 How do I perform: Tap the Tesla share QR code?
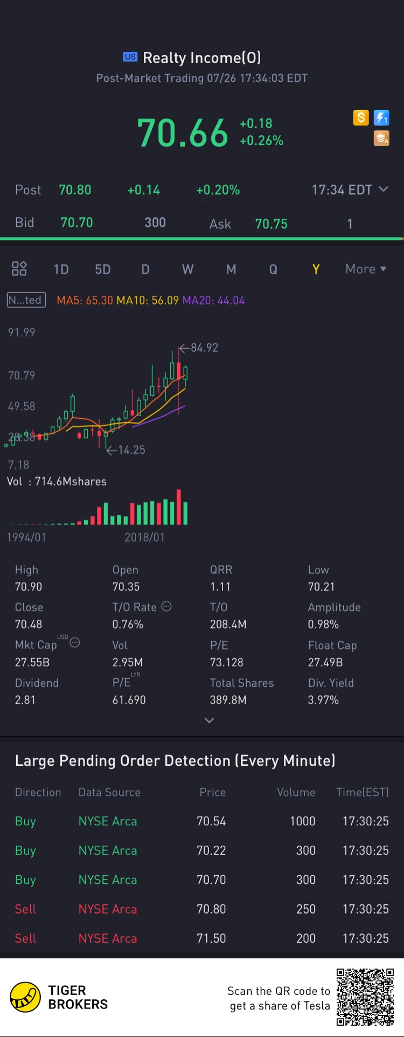tap(365, 997)
